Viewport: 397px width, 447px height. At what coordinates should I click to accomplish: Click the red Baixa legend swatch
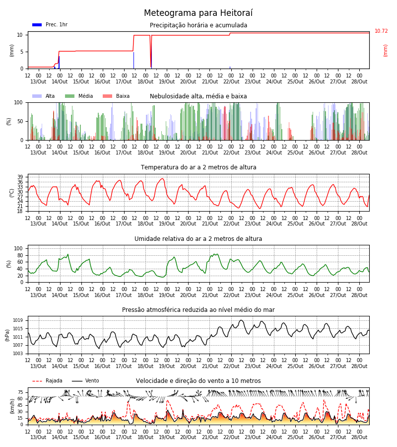coord(107,96)
